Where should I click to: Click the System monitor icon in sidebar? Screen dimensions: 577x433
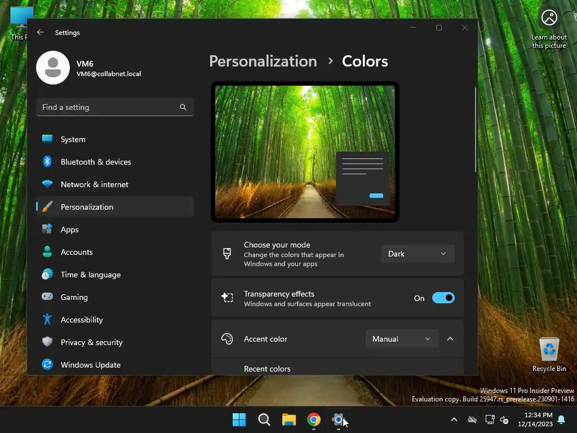coord(47,139)
